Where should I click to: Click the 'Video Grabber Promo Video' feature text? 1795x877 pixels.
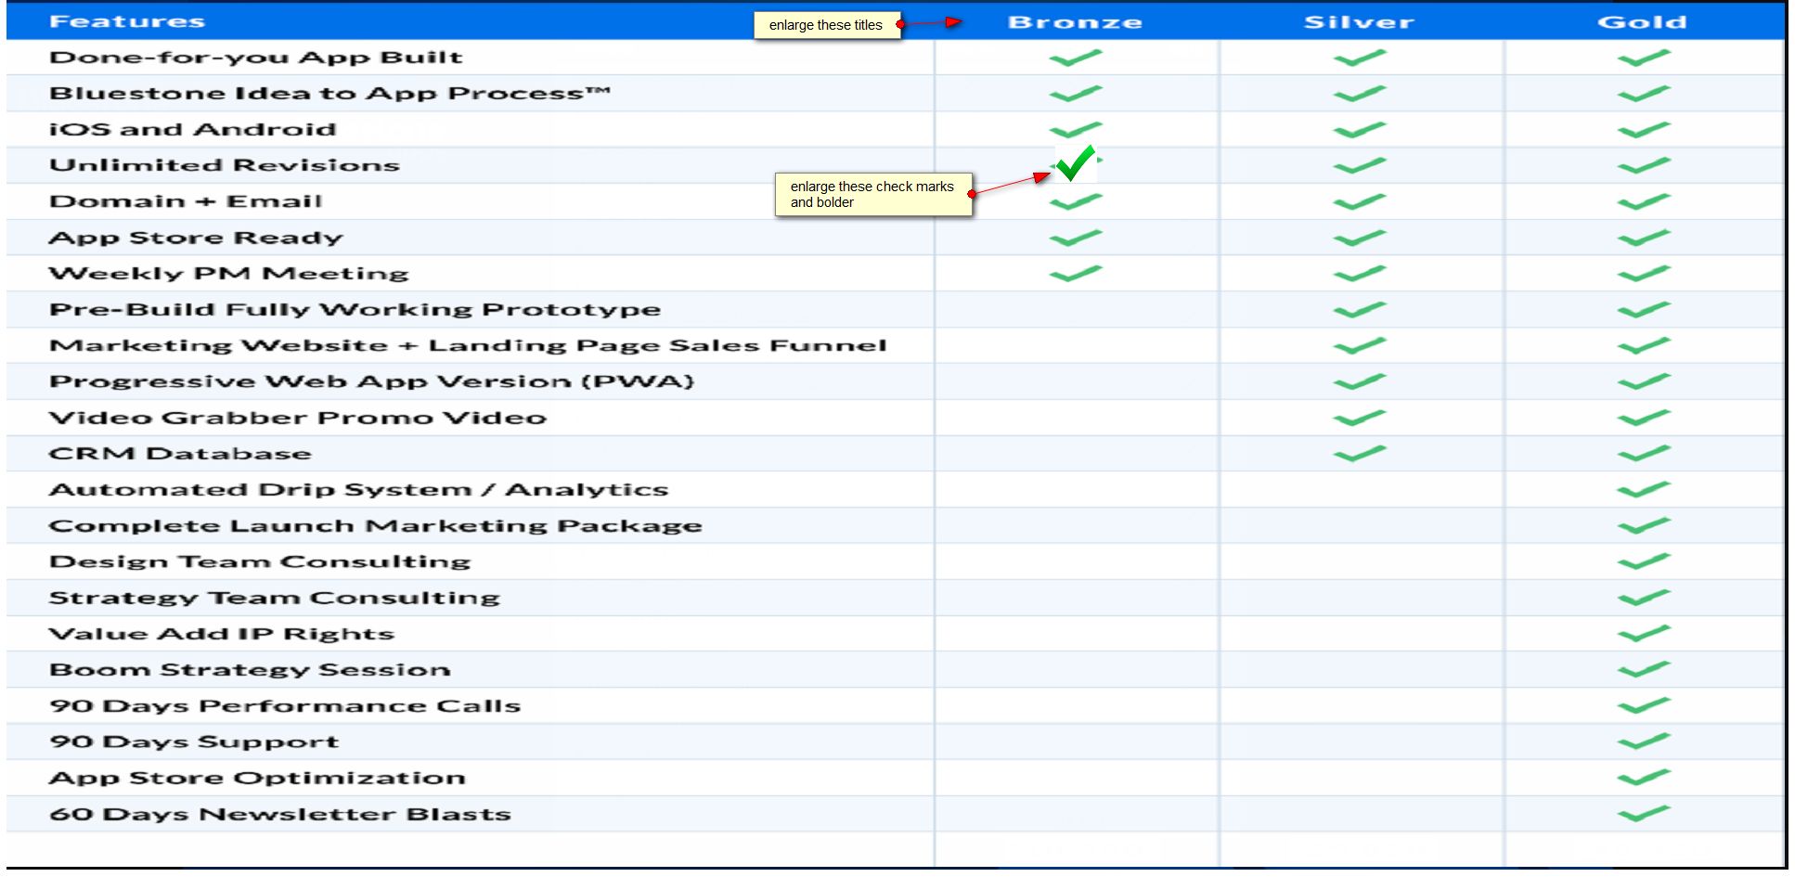point(298,419)
